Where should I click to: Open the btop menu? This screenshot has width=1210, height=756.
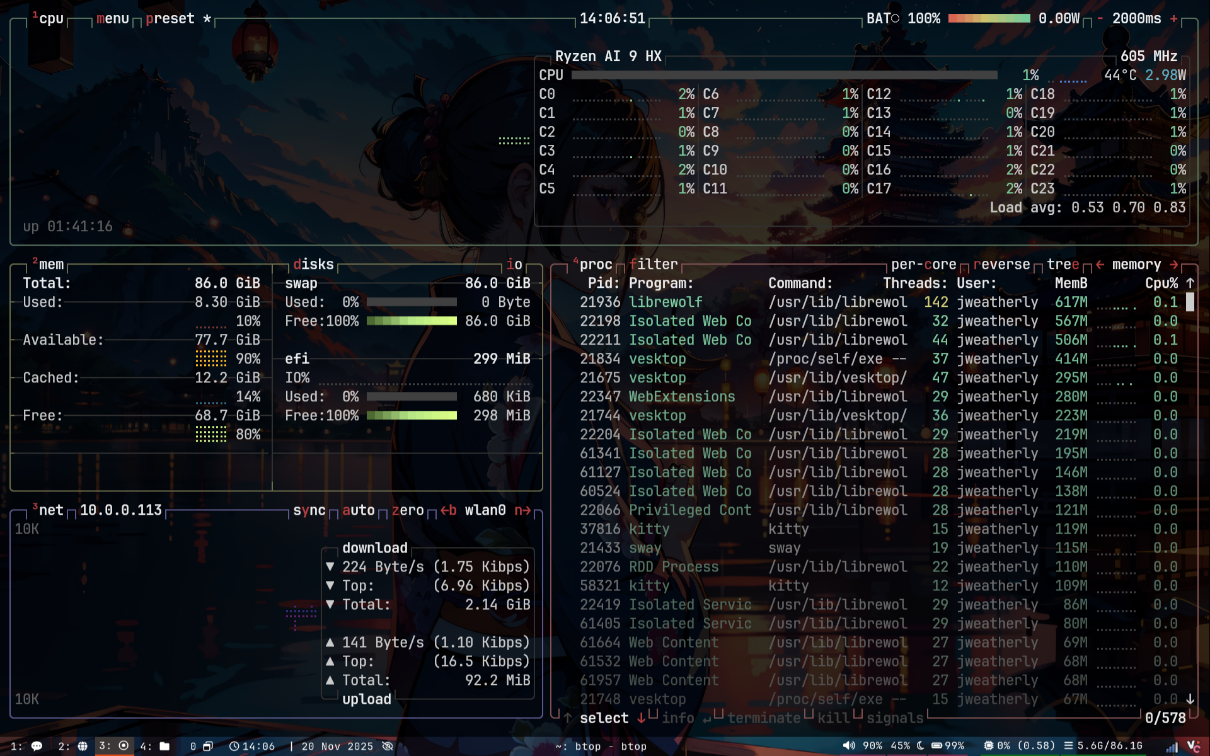[x=112, y=19]
